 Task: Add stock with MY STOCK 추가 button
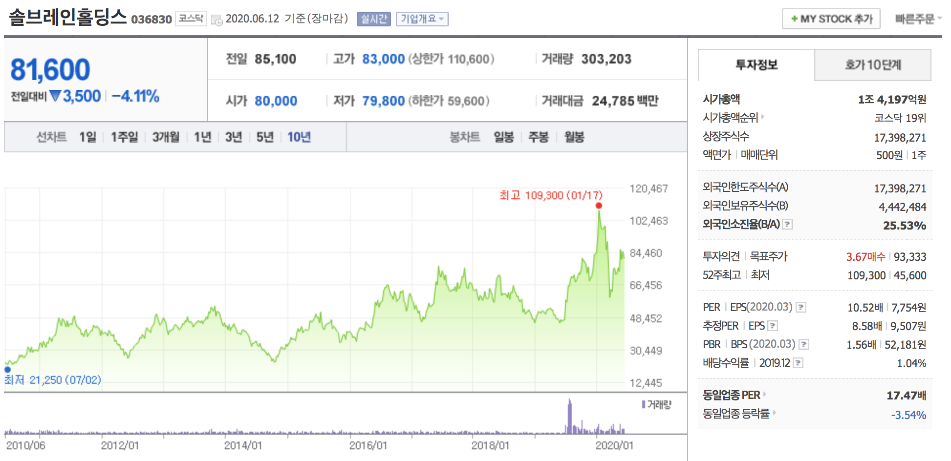pos(831,19)
